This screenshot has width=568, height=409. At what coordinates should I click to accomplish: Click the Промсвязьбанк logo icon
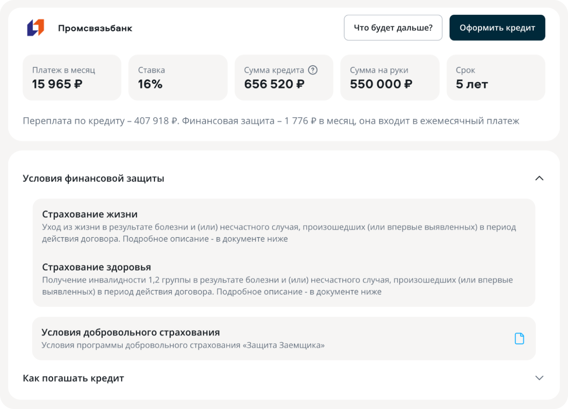36,28
